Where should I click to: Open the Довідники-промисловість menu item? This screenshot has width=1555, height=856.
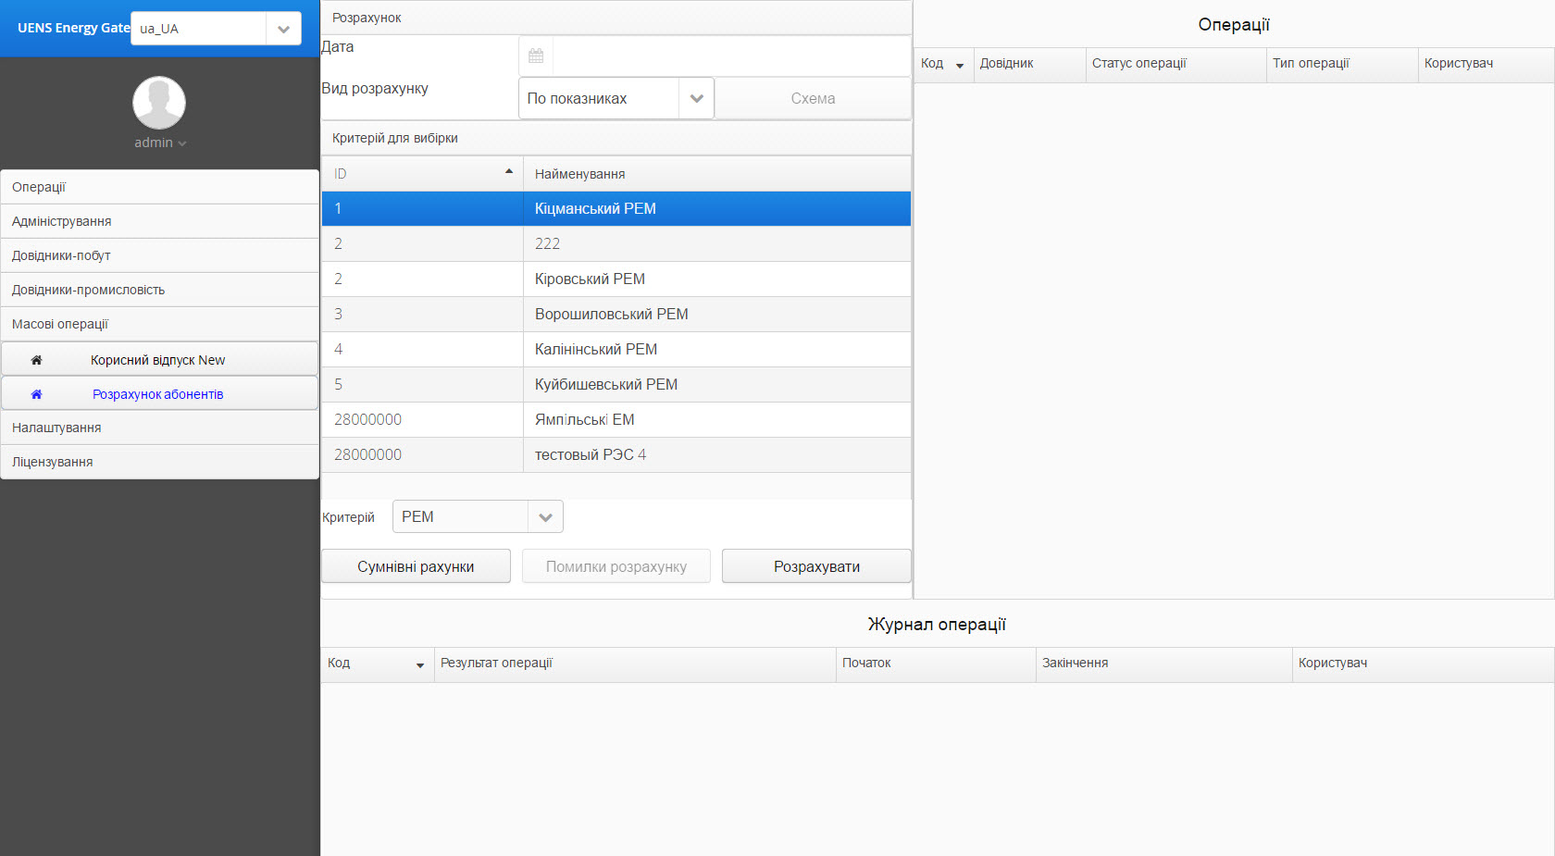point(160,290)
